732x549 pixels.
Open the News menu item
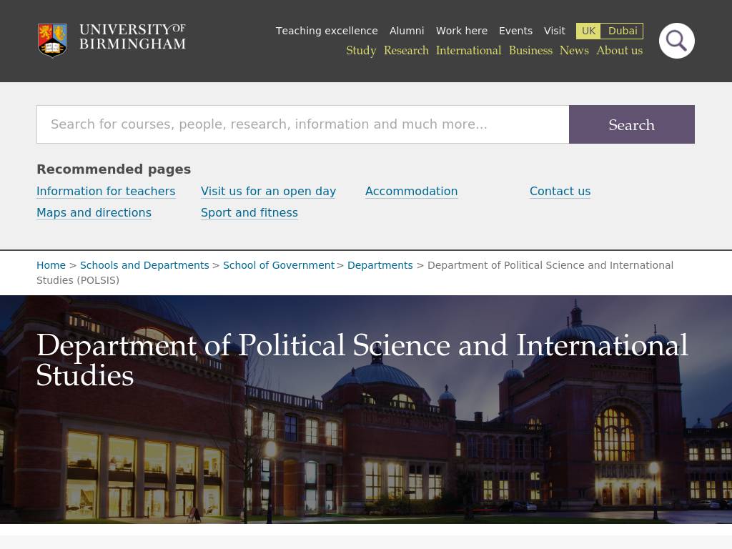pos(574,51)
